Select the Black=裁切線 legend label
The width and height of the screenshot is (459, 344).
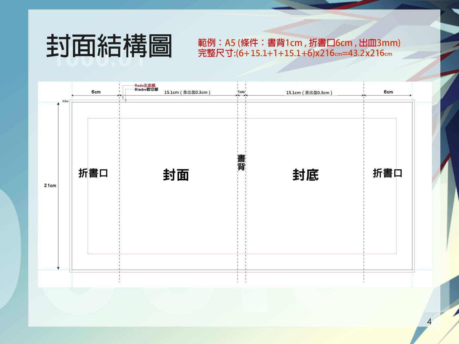tap(146, 89)
